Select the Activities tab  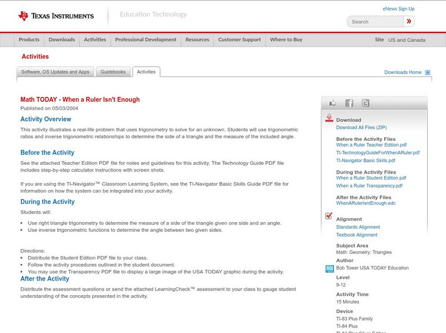pyautogui.click(x=146, y=72)
